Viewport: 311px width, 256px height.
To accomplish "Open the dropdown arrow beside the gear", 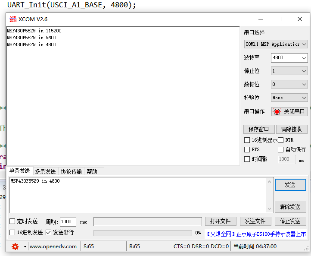I will click(25, 247).
